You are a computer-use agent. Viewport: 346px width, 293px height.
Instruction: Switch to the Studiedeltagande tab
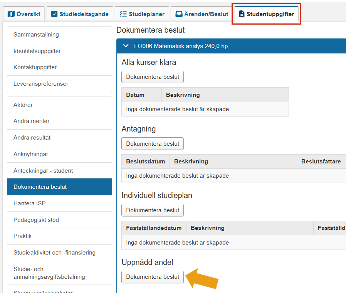click(x=80, y=14)
